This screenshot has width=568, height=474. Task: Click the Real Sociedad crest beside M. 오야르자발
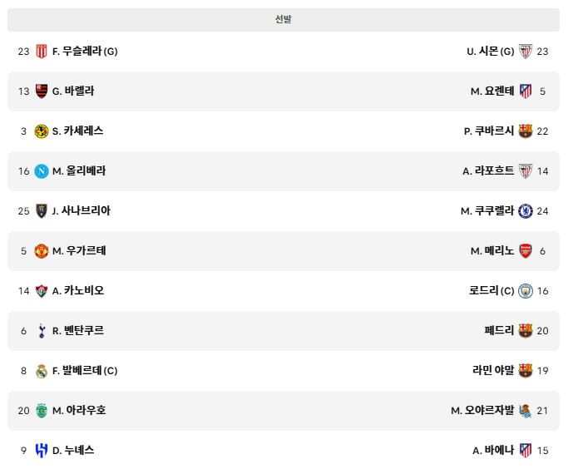[526, 411]
